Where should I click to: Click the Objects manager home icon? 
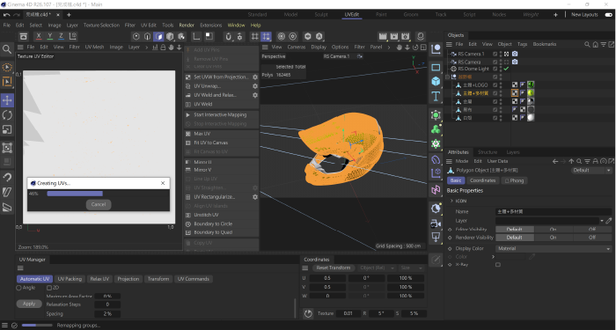(596, 44)
